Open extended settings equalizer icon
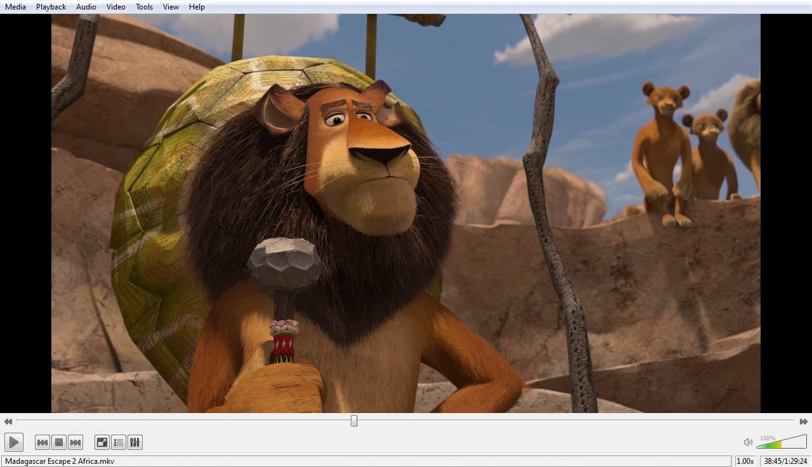 (134, 442)
